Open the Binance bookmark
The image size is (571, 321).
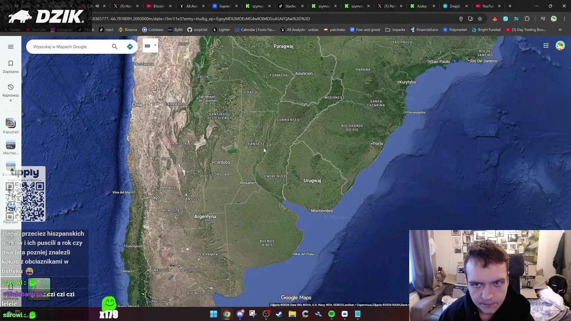click(128, 30)
